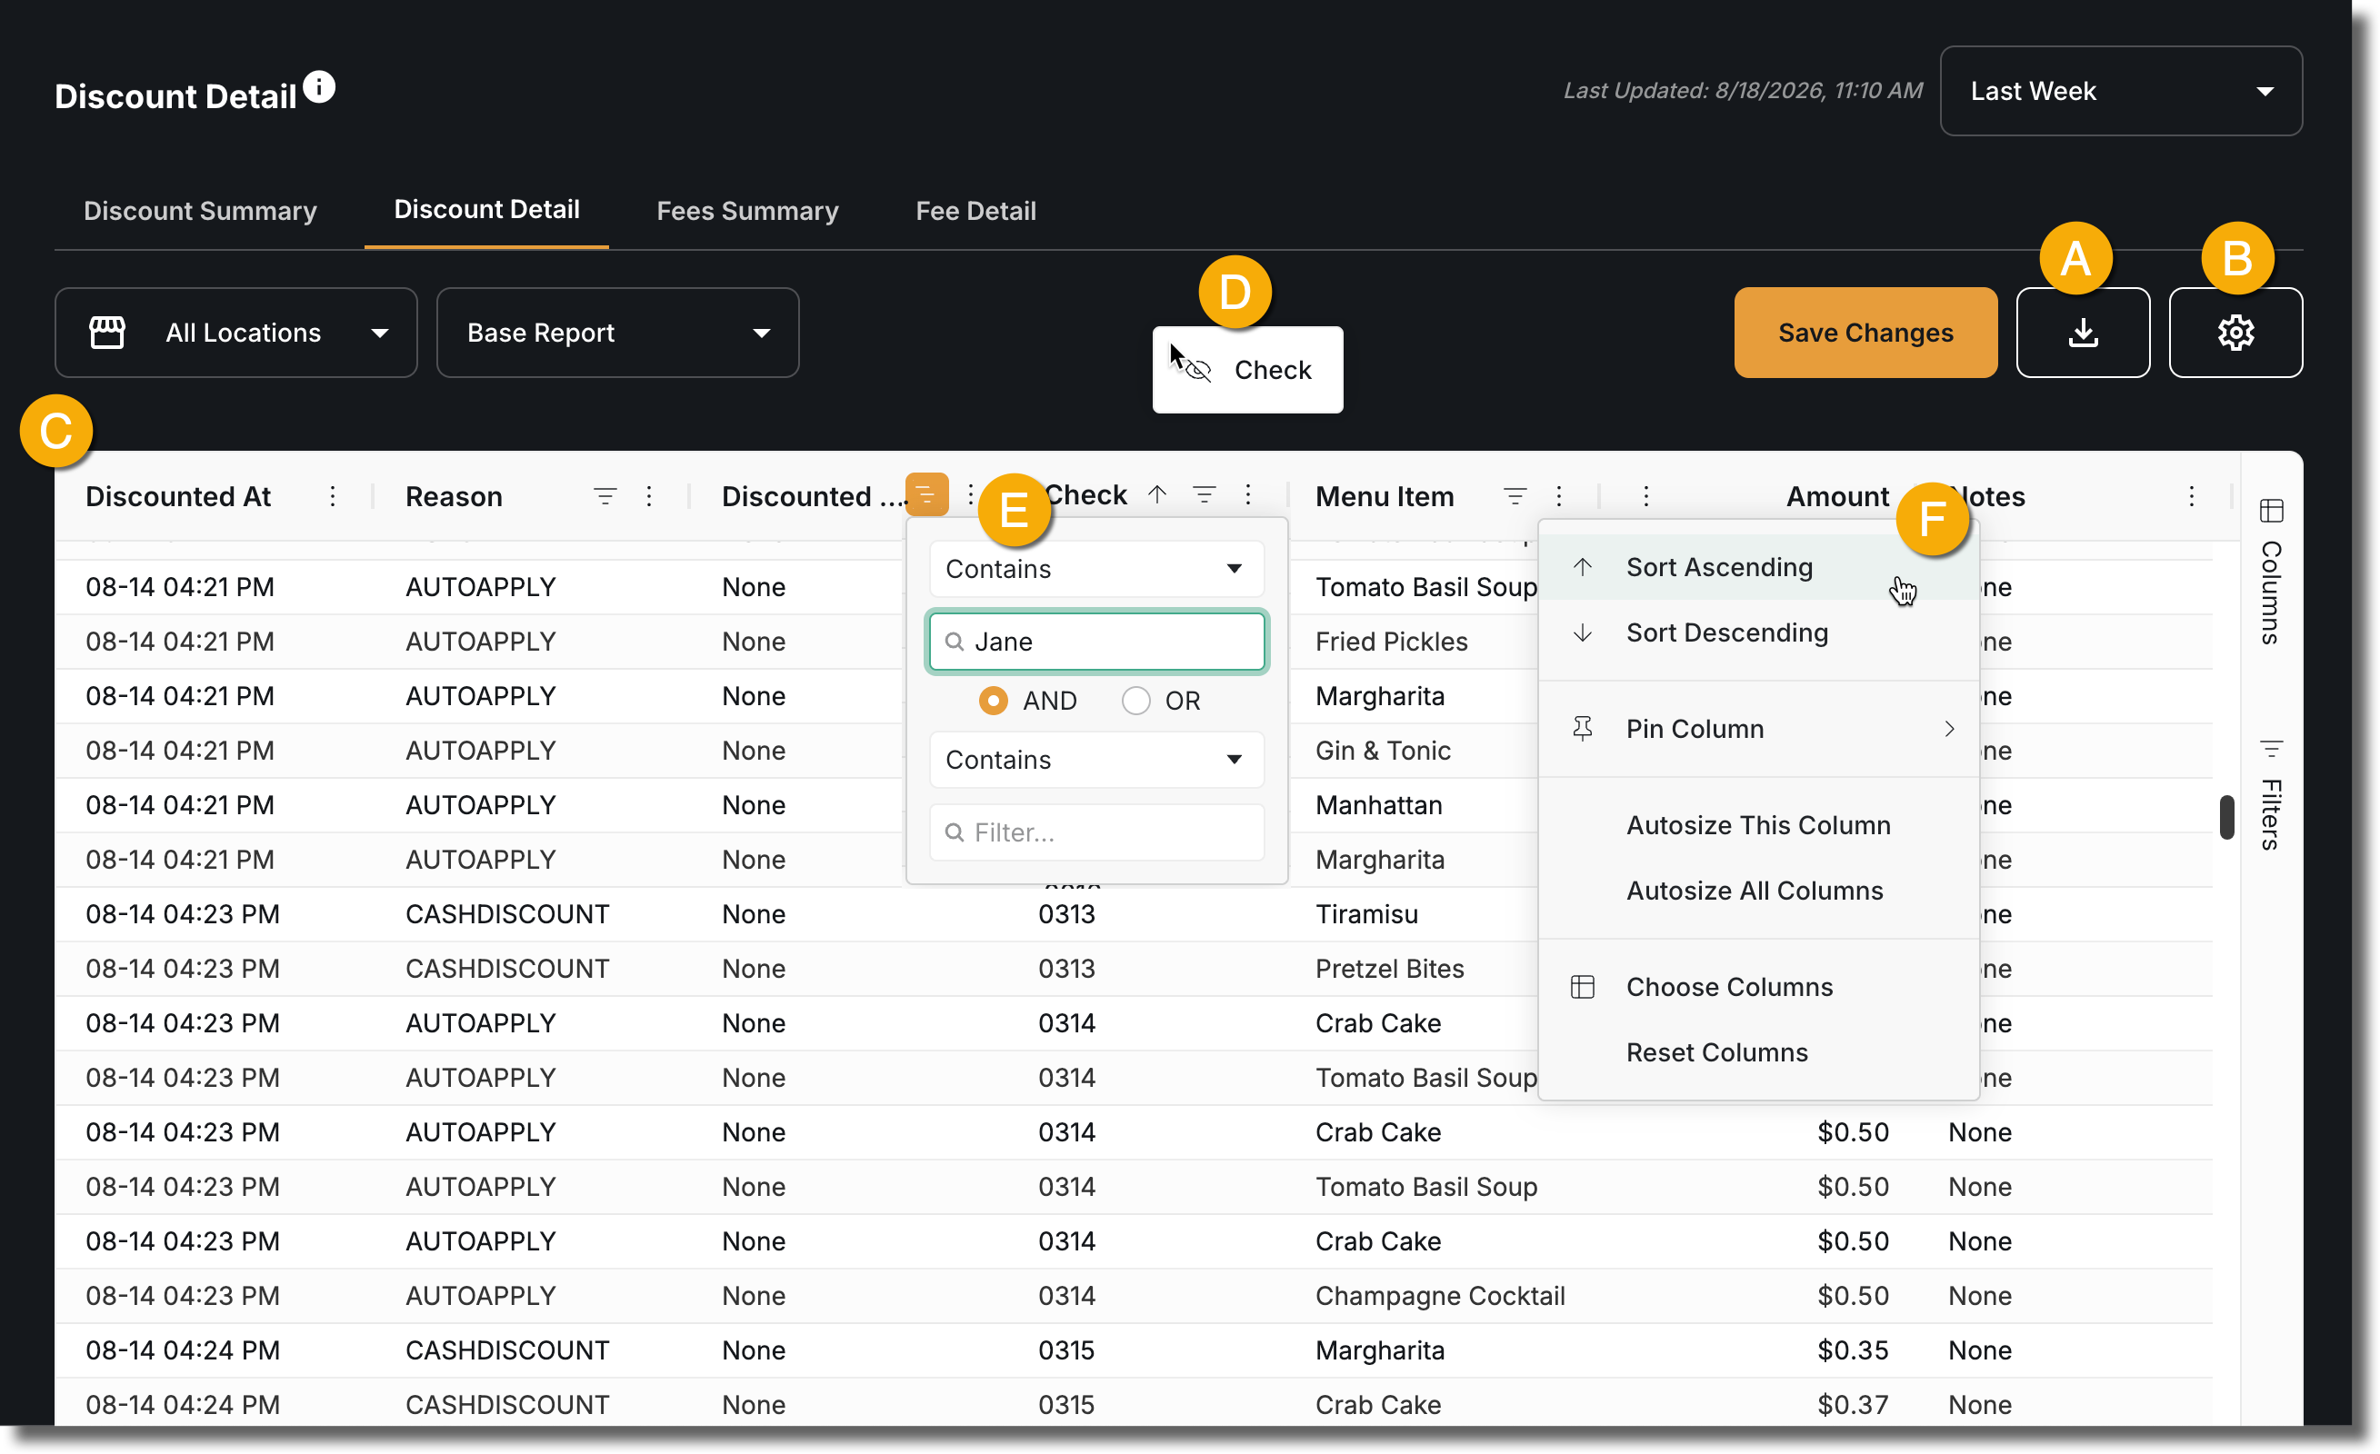
Task: Open the Last Week date range dropdown
Action: pos(2121,91)
